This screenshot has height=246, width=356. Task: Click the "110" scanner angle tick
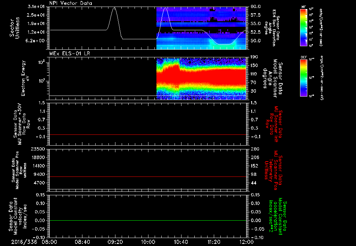pos(254,74)
